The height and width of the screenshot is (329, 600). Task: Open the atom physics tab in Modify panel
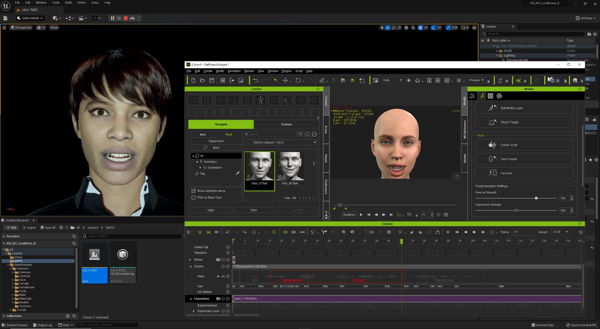(499, 96)
